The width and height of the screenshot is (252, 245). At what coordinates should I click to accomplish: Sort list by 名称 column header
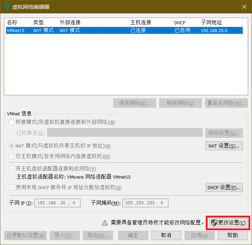click(x=18, y=22)
